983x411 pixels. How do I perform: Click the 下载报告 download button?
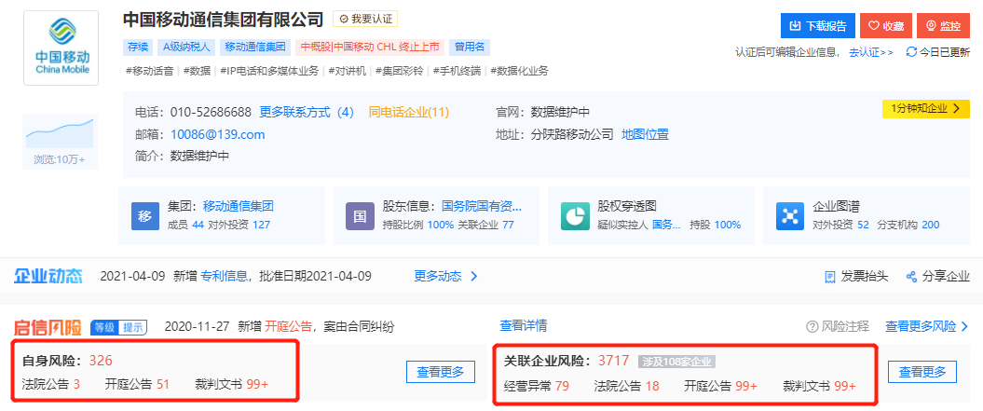coord(817,26)
